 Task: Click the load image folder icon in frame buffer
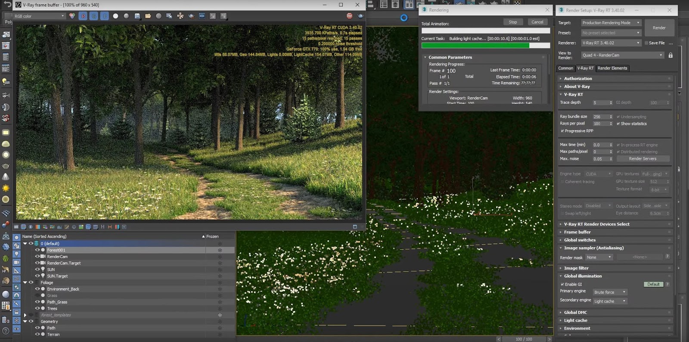coord(148,16)
